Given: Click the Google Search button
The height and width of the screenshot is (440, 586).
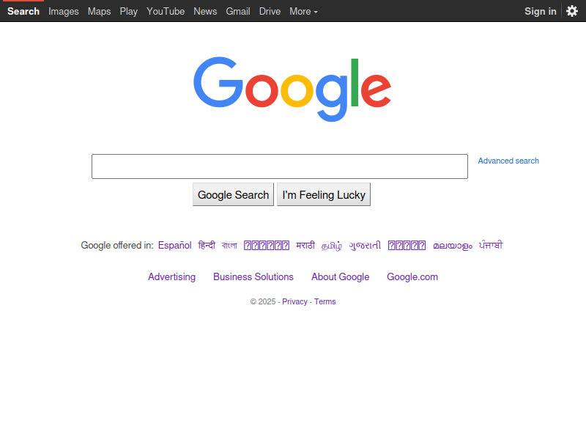Looking at the screenshot, I should (233, 194).
